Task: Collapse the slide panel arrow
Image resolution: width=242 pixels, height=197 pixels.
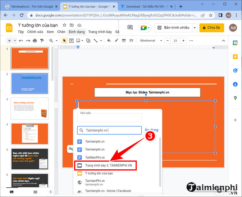Action: pos(51,192)
